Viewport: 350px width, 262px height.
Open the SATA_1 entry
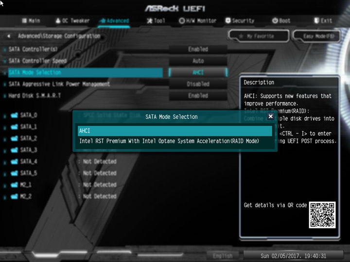click(x=29, y=127)
